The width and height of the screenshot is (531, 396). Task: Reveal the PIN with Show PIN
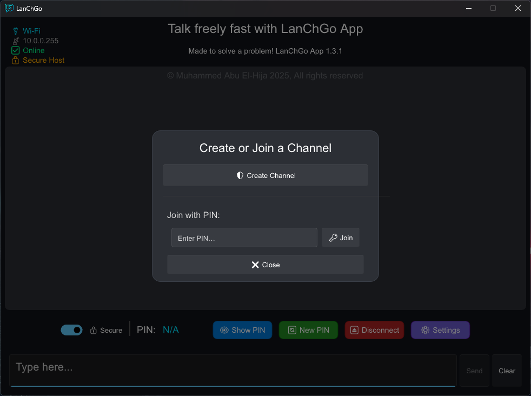pyautogui.click(x=242, y=330)
